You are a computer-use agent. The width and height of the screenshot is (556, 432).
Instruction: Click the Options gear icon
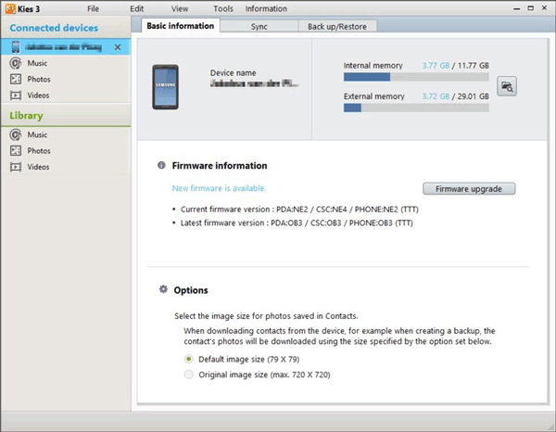click(163, 289)
